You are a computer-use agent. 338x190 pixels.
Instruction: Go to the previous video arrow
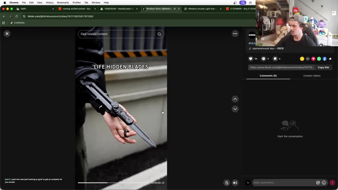(235, 99)
